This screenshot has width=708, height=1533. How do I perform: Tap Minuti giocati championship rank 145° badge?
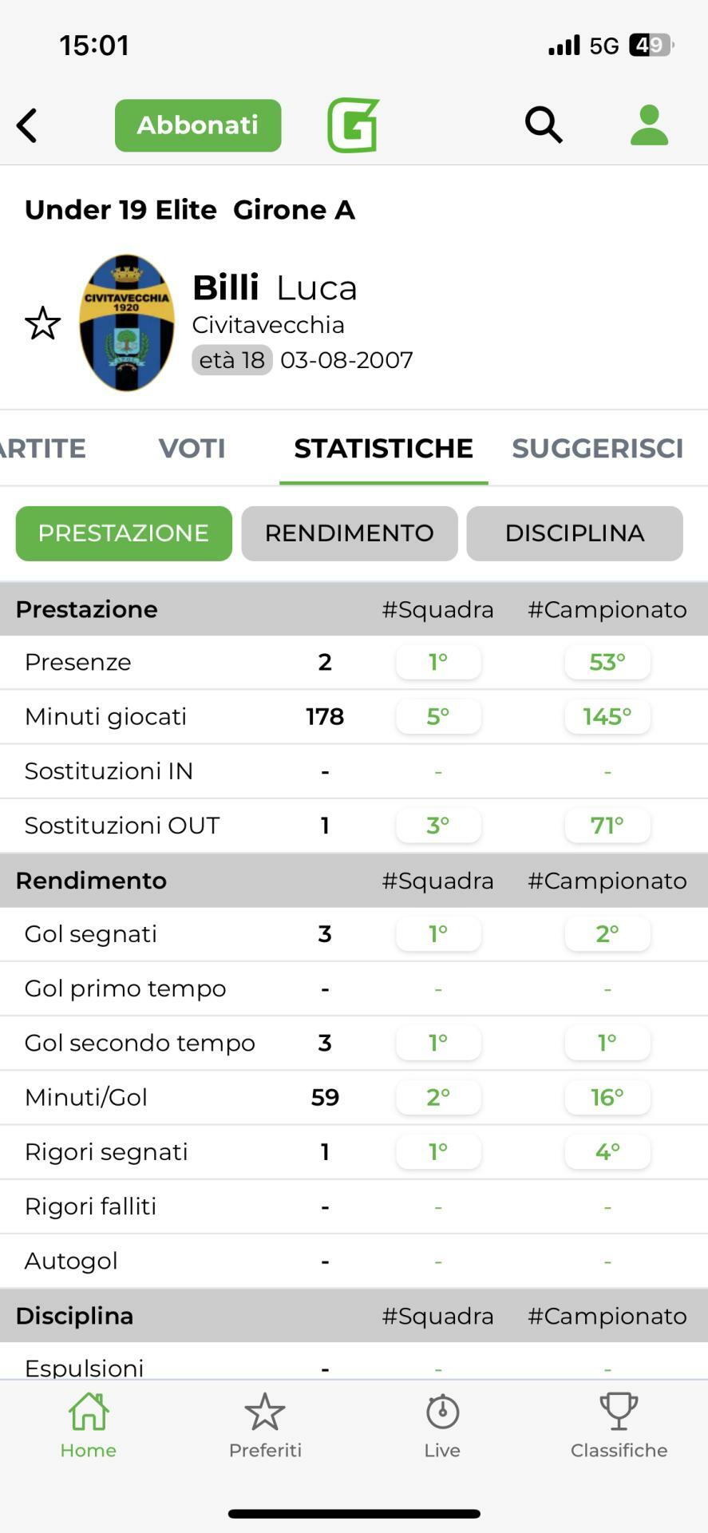pos(607,717)
